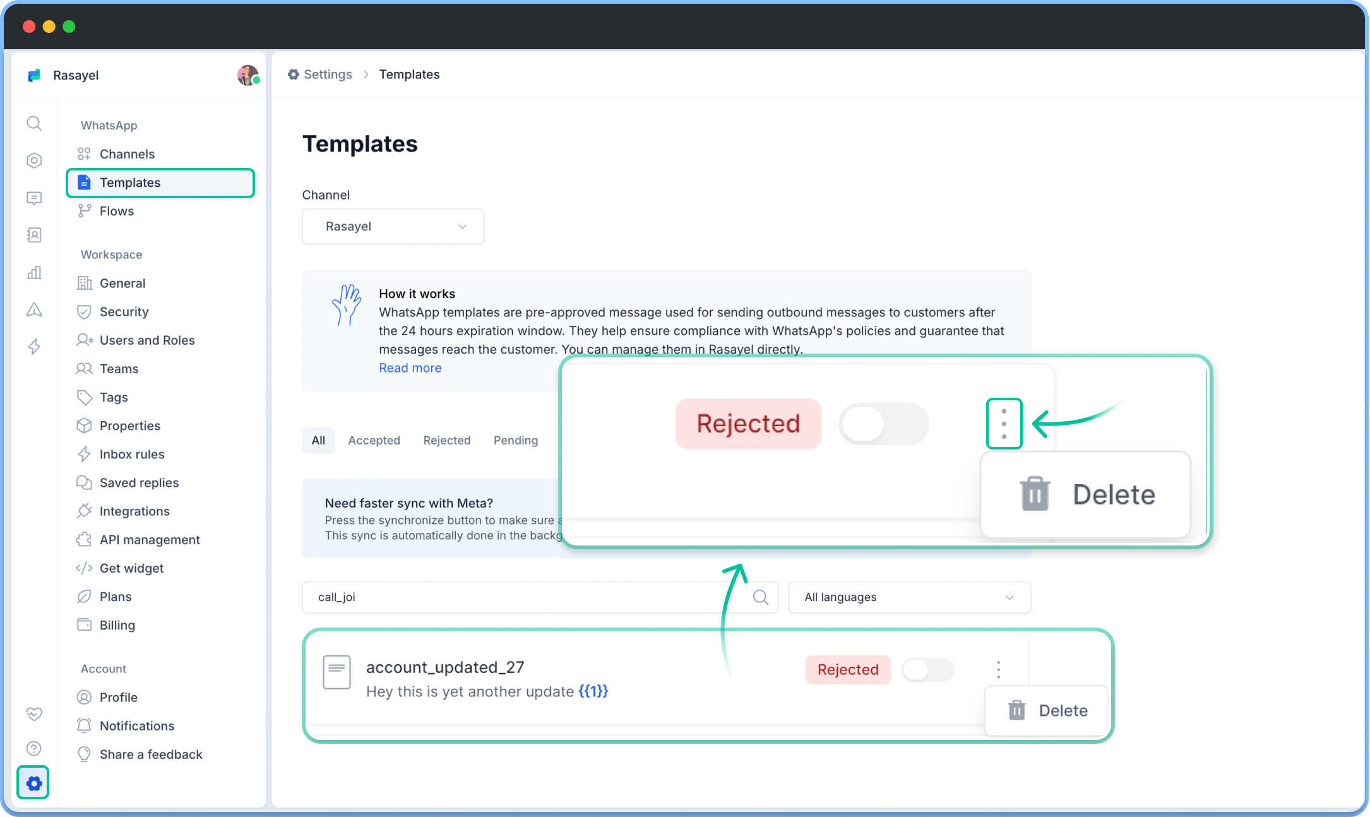This screenshot has height=817, width=1370.
Task: Open the workspace health status icon
Action: tap(33, 714)
